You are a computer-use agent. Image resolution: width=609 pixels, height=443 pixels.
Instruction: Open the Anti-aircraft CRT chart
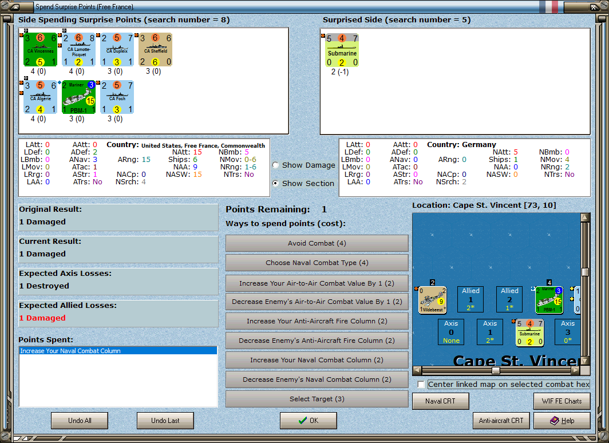pos(501,421)
